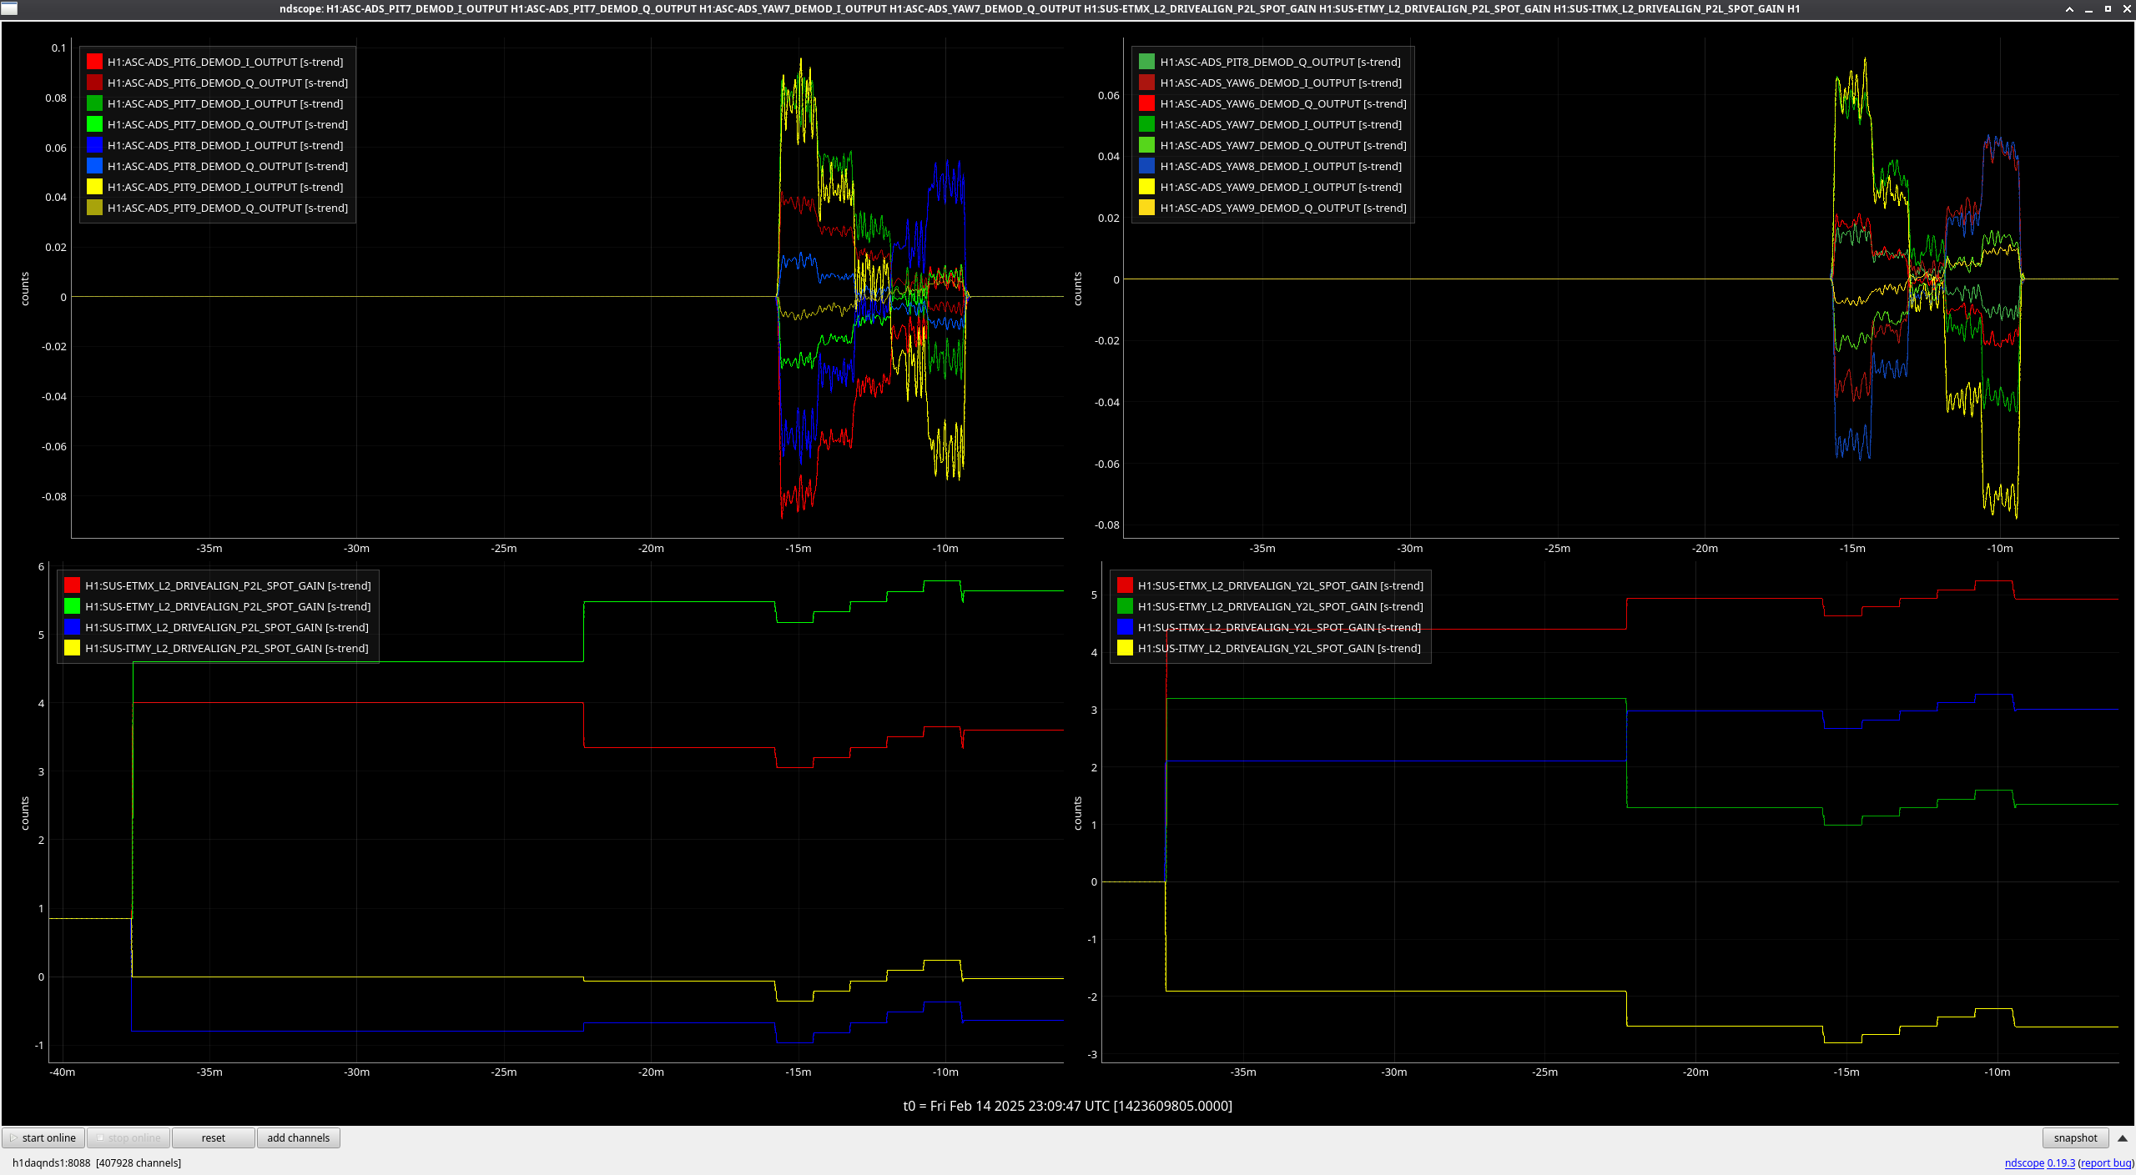The height and width of the screenshot is (1175, 2136).
Task: Reset the plot view with reset button
Action: pyautogui.click(x=213, y=1137)
